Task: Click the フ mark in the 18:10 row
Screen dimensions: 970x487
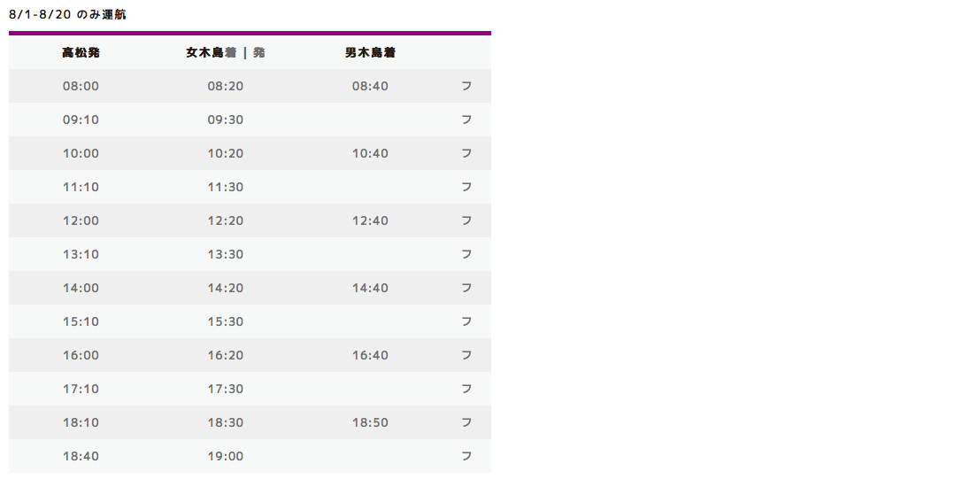Action: click(466, 422)
